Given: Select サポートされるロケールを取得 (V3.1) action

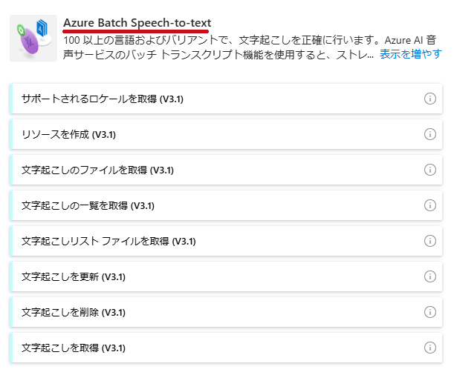Looking at the screenshot, I should click(226, 99).
